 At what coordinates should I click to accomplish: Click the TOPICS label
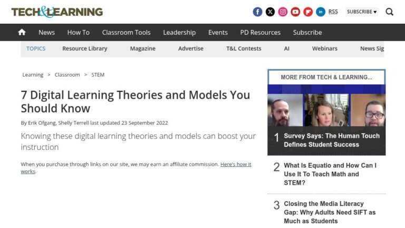coord(36,49)
